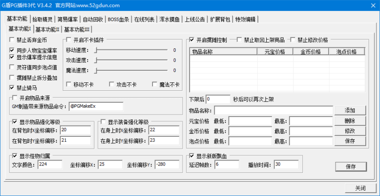Image resolution: width=380 pixels, height=196 pixels.
Task: Switch to 基本功能II sub-tab
Action: (47, 30)
